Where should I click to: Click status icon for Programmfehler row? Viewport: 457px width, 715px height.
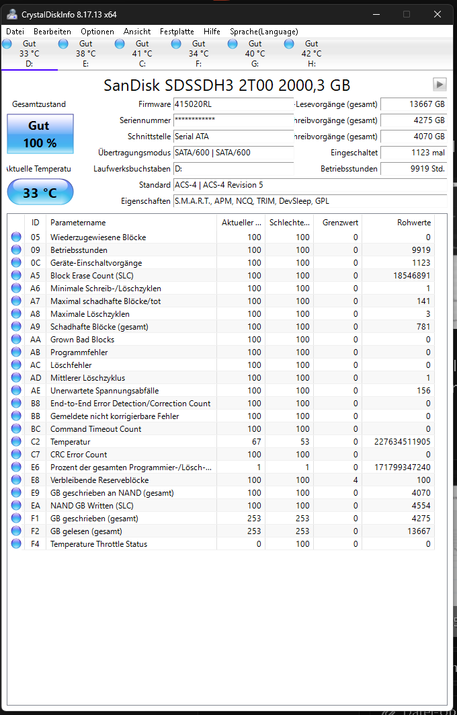pyautogui.click(x=16, y=352)
